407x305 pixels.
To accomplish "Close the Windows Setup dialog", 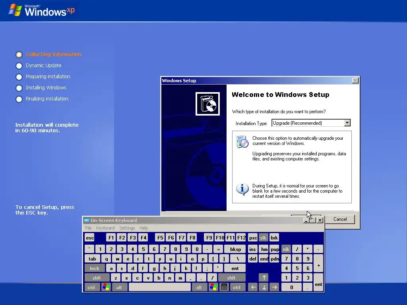I will [x=355, y=81].
